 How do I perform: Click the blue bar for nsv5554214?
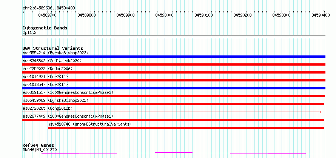[174, 57]
